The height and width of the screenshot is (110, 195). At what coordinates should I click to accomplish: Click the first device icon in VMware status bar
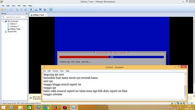click(172, 103)
